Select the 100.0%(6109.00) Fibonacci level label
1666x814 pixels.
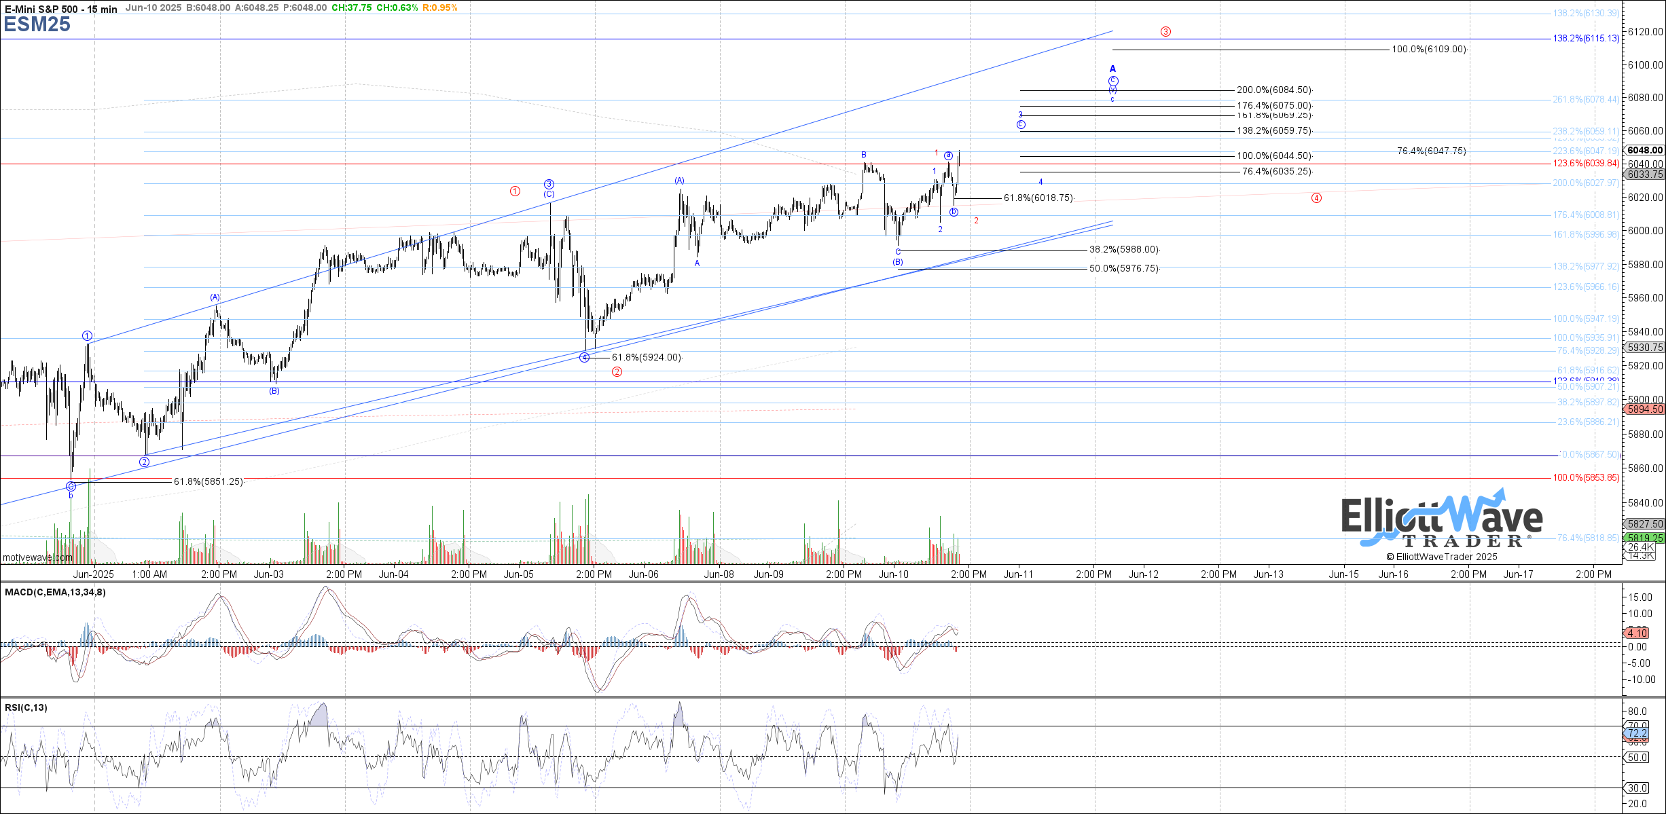click(x=1429, y=50)
